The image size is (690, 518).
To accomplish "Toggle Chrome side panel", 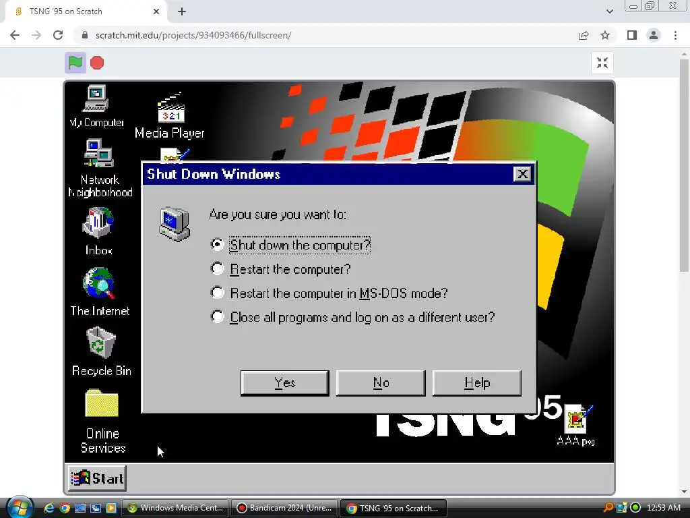I will coord(632,35).
